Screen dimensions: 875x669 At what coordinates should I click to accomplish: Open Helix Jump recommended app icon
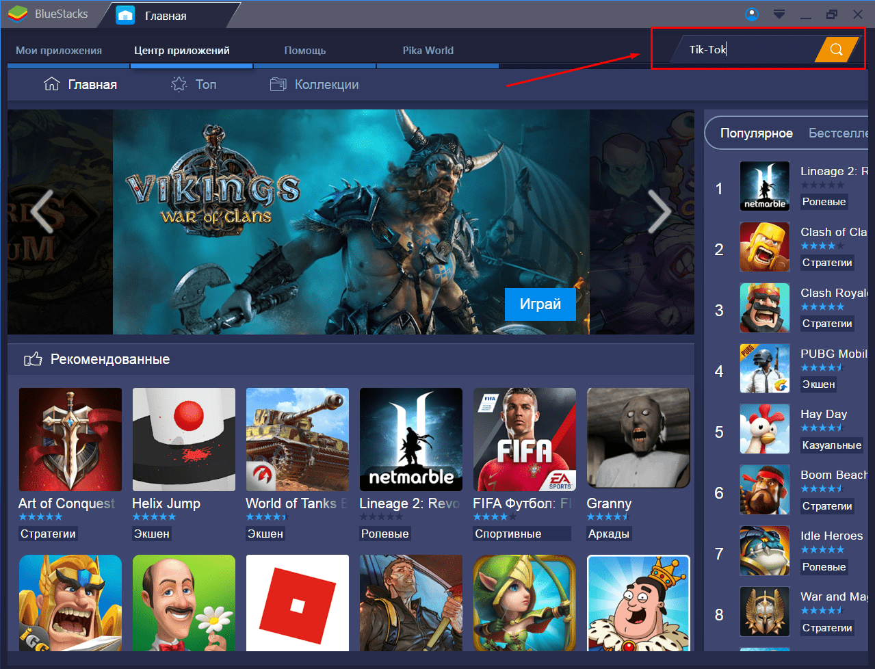[x=183, y=439]
